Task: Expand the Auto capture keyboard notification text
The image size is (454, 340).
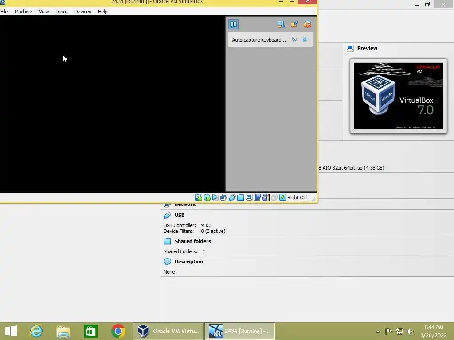Action: coord(260,40)
